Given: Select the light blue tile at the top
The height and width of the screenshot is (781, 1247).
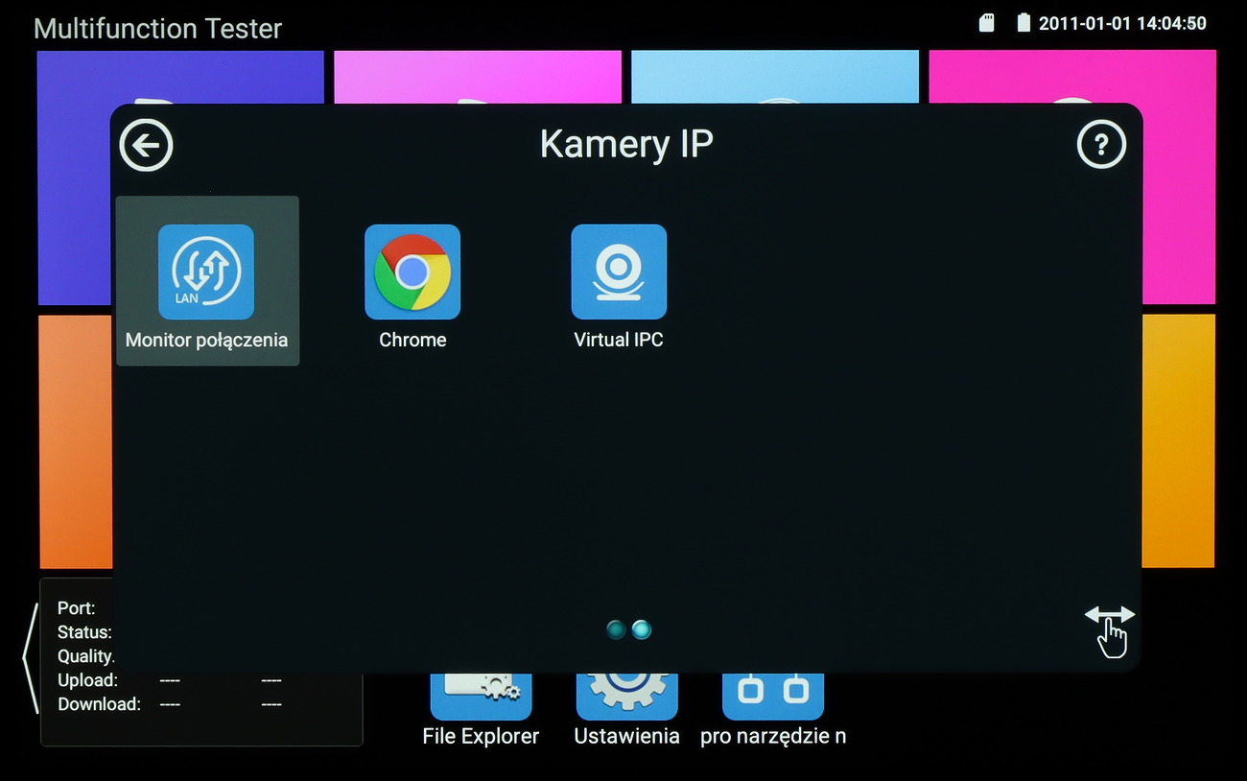Looking at the screenshot, I should click(x=774, y=76).
